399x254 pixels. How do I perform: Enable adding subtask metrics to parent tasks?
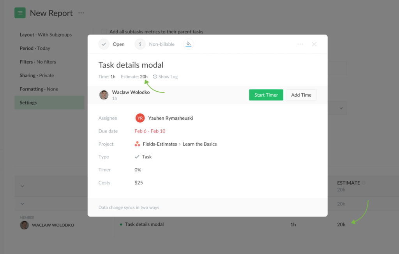coord(104,32)
